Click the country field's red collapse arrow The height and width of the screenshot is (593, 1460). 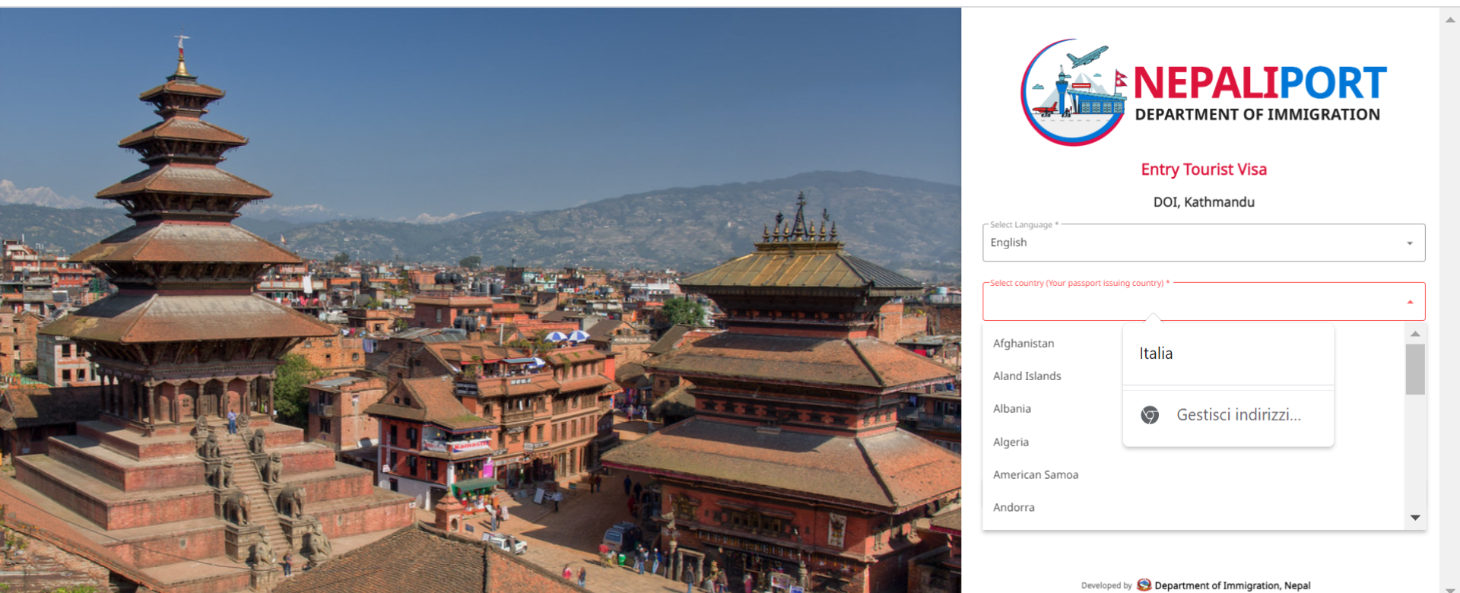pyautogui.click(x=1410, y=302)
